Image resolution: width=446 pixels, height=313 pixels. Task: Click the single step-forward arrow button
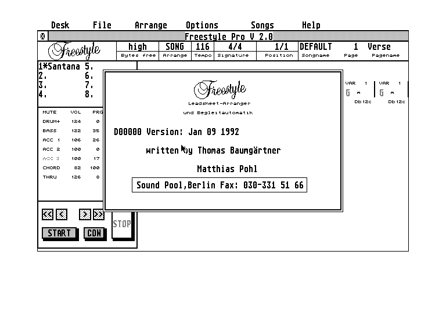[85, 214]
